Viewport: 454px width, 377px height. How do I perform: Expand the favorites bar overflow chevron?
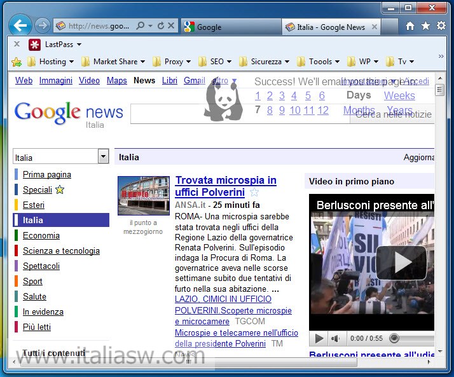click(x=441, y=56)
